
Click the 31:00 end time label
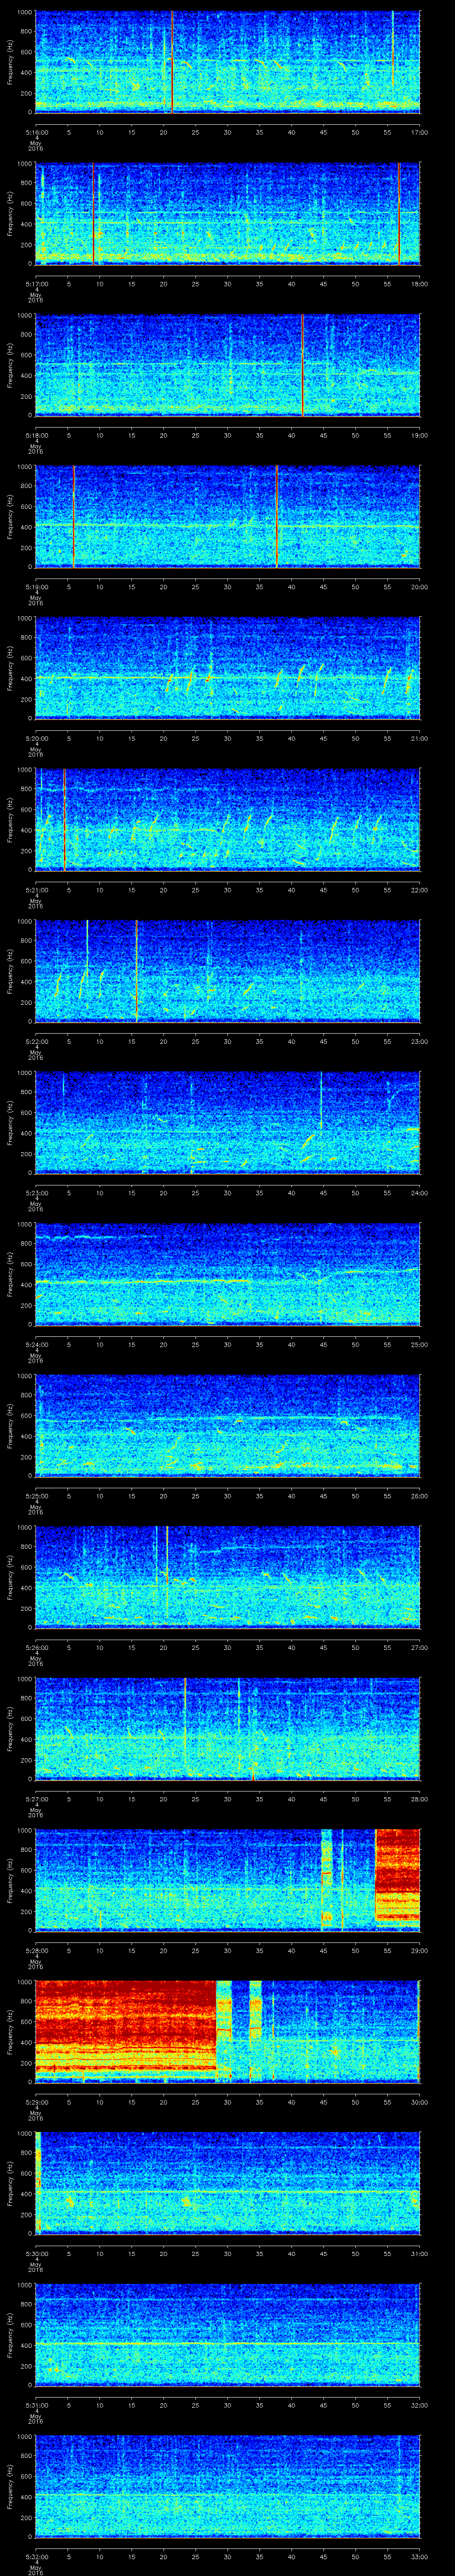point(419,2254)
